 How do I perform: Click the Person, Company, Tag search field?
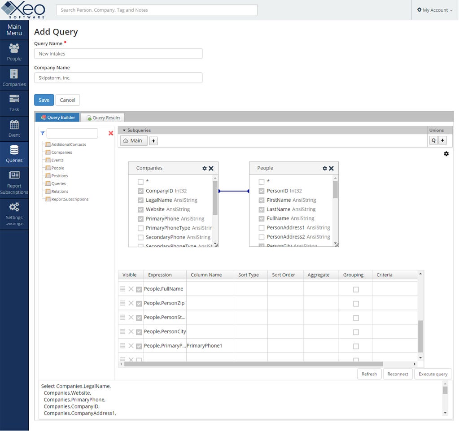point(157,9)
